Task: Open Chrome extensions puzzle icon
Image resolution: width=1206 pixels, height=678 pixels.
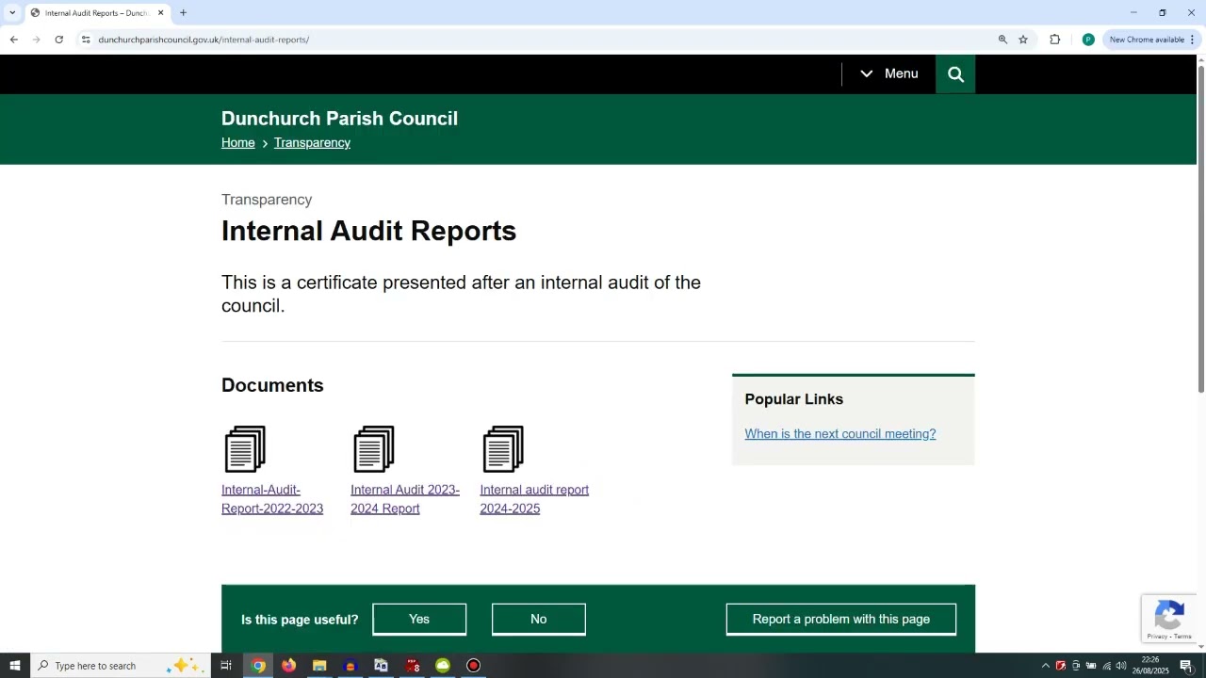Action: tap(1054, 40)
